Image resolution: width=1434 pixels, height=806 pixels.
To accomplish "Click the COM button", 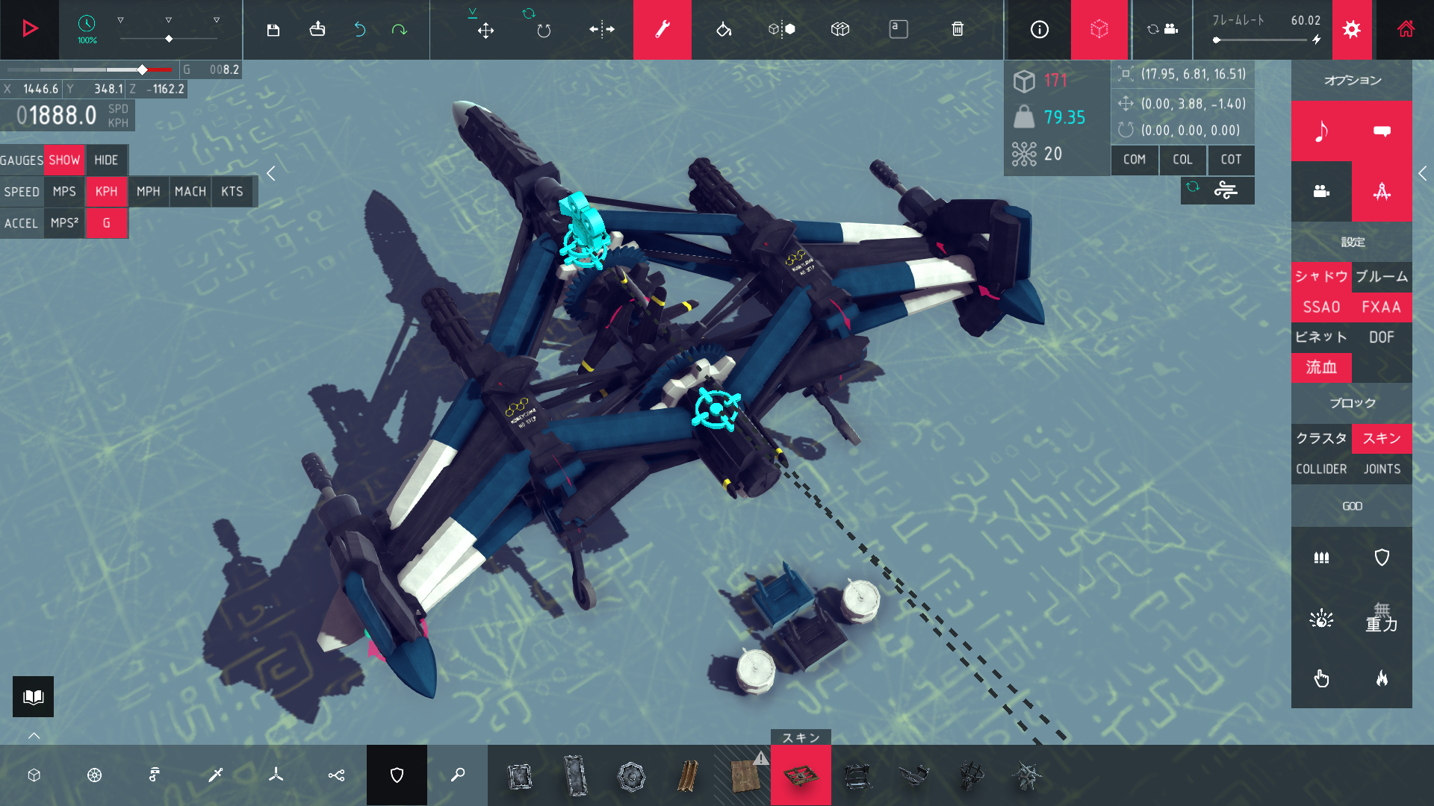I will [1134, 160].
